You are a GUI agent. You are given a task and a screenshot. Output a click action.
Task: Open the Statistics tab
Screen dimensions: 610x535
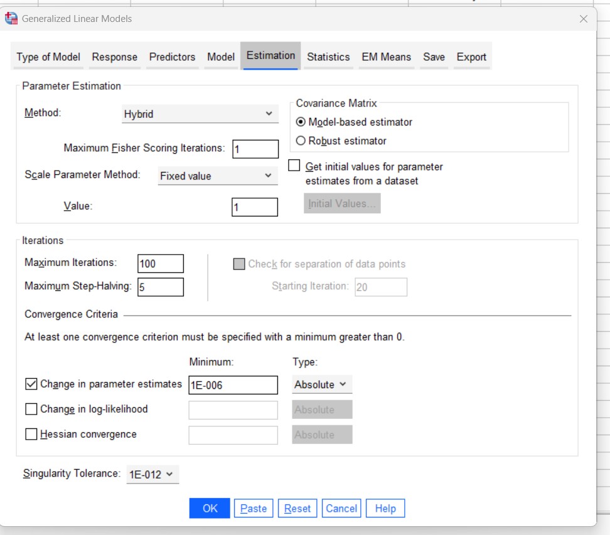point(328,56)
